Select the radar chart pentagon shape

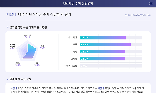[x=28, y=51]
